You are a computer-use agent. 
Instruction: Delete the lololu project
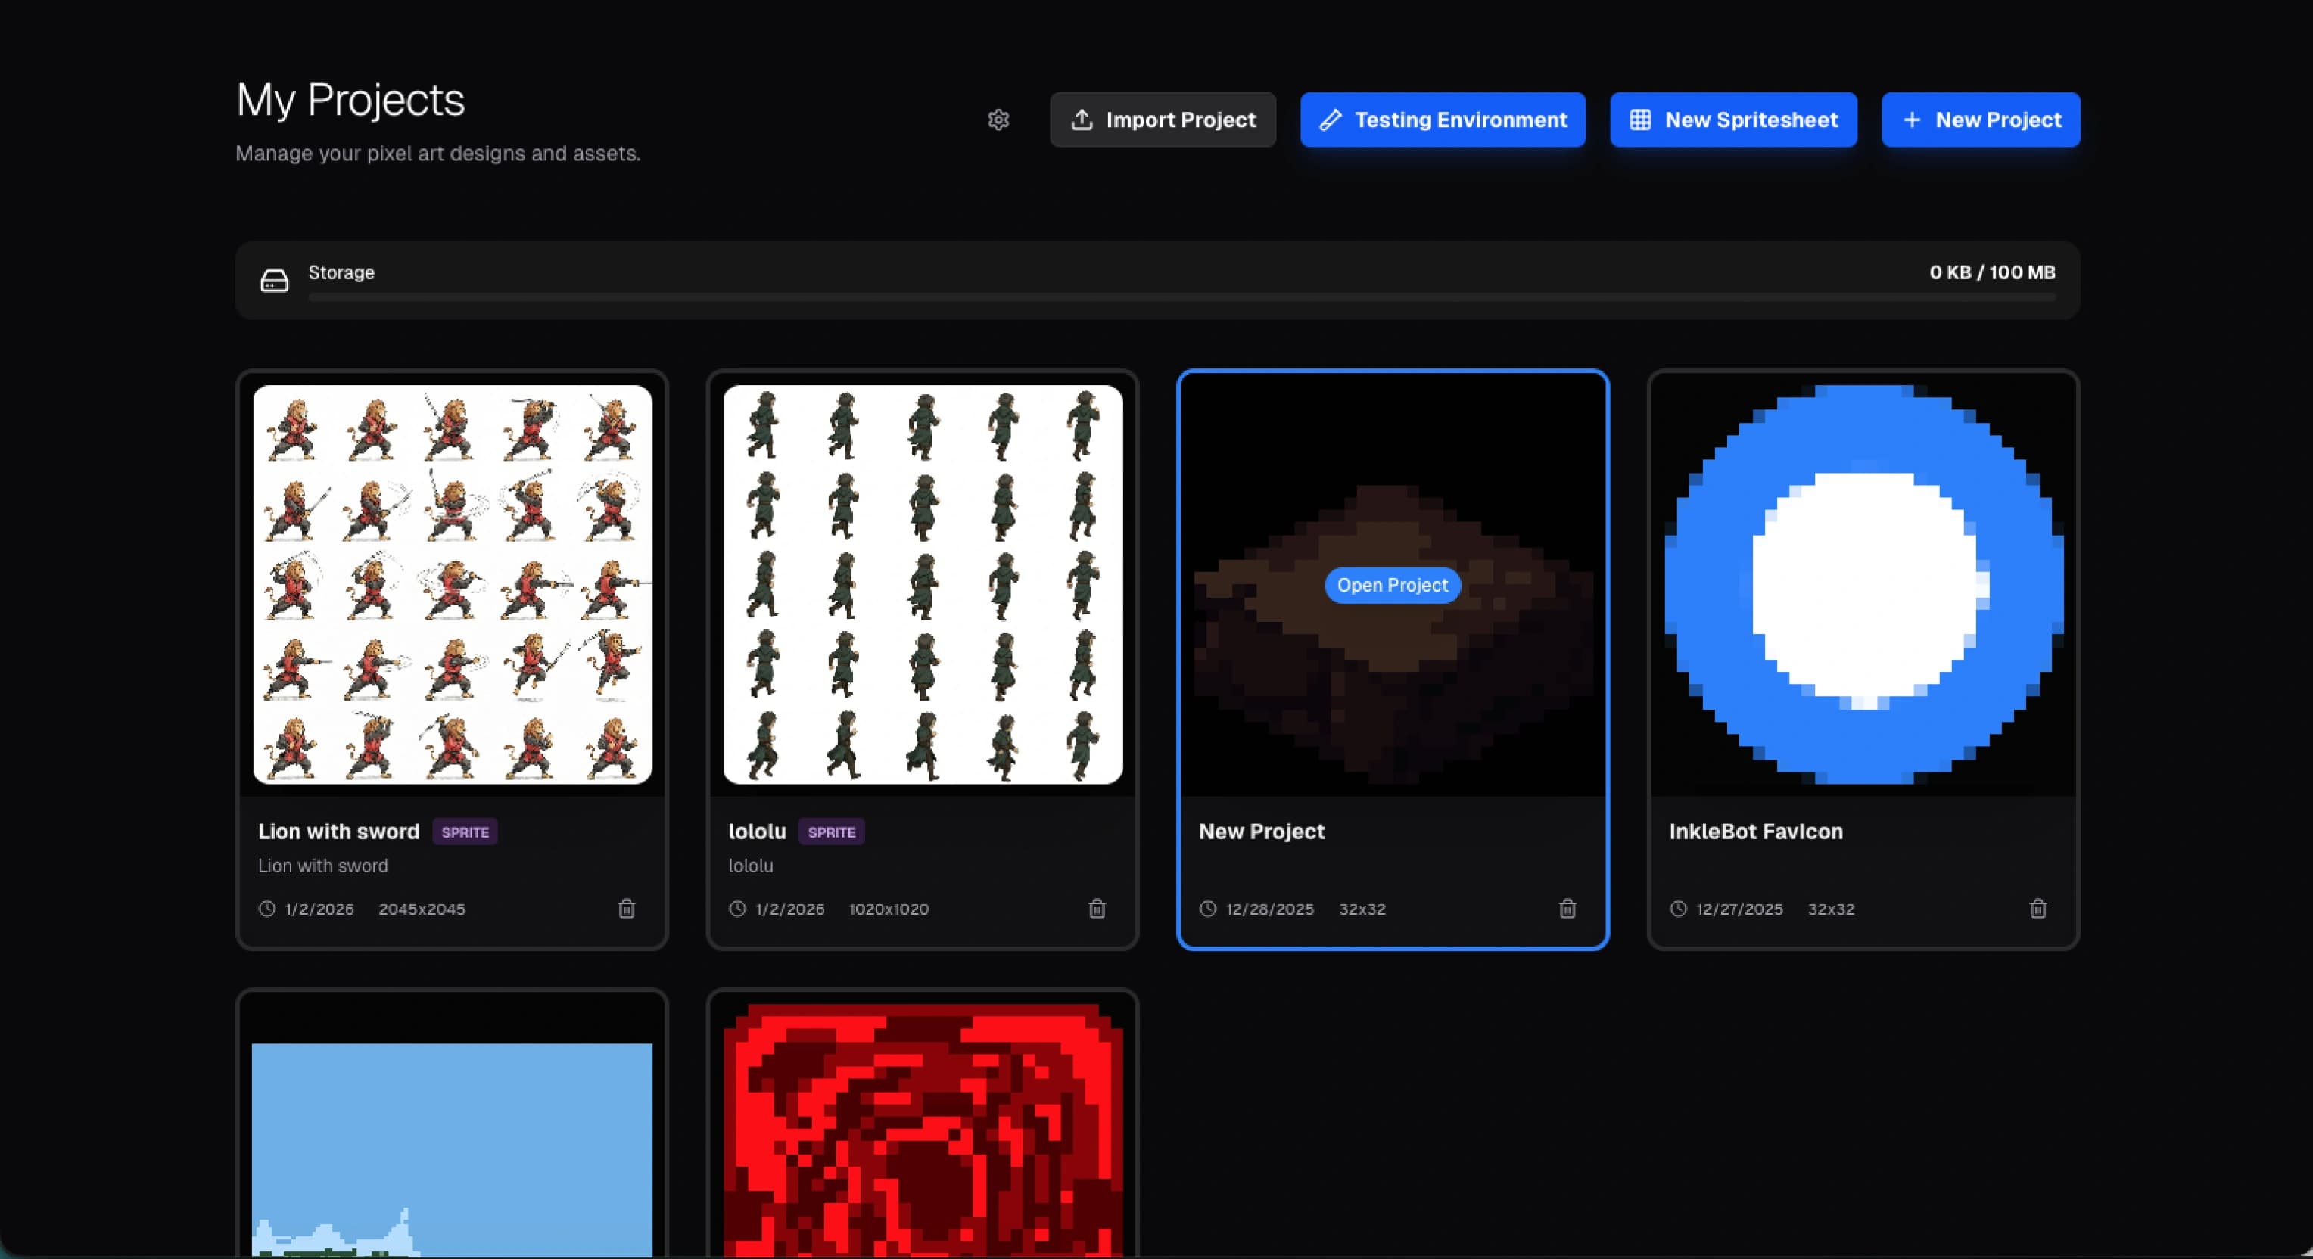pyautogui.click(x=1097, y=909)
